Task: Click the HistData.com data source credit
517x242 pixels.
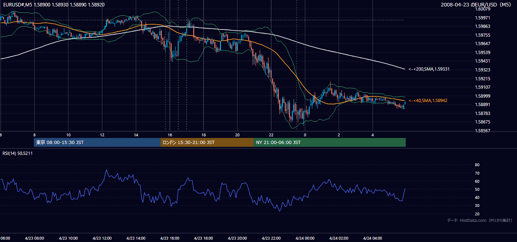Action: [480, 221]
